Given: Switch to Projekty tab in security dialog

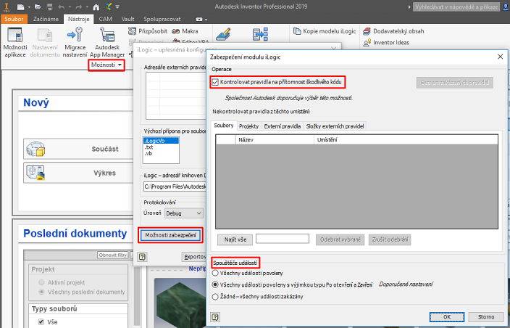Looking at the screenshot, I should click(248, 126).
